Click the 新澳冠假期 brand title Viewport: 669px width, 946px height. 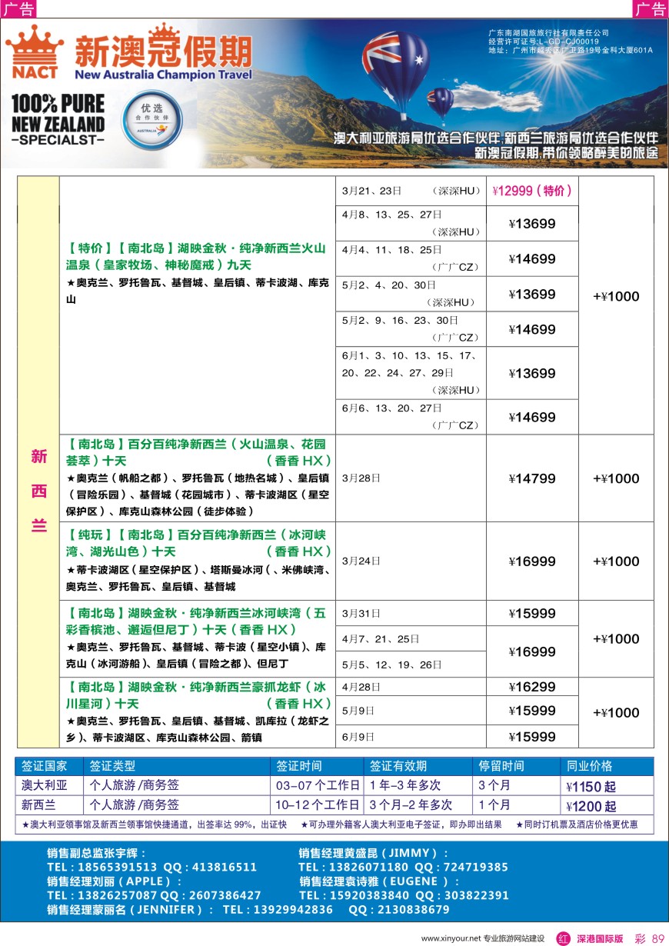[163, 52]
